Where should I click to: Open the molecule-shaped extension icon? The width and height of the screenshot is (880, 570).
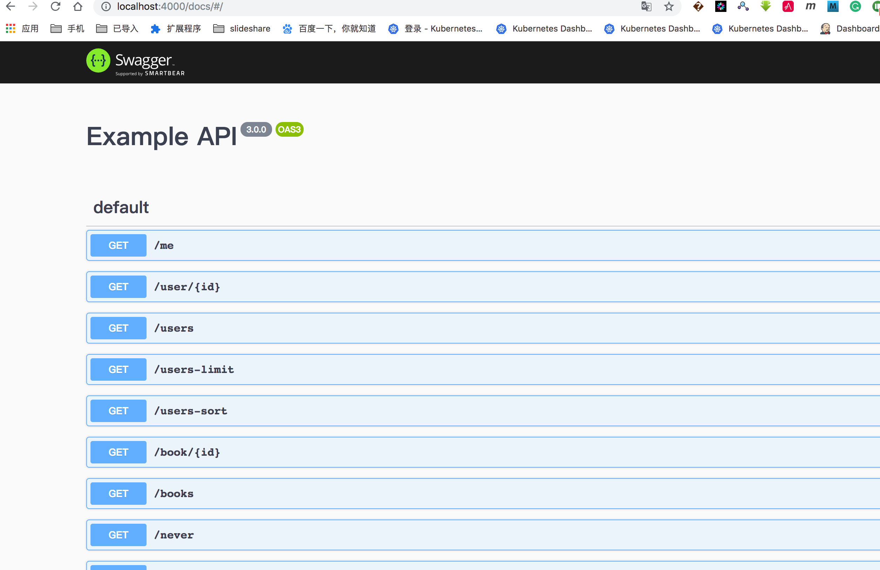(743, 7)
